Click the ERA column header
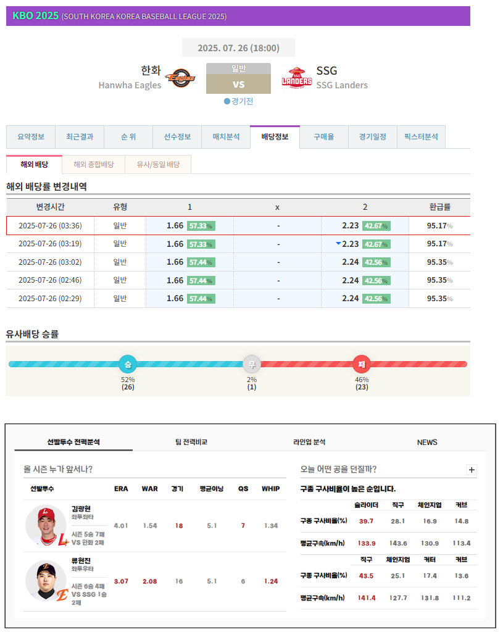This screenshot has width=503, height=632. click(121, 489)
